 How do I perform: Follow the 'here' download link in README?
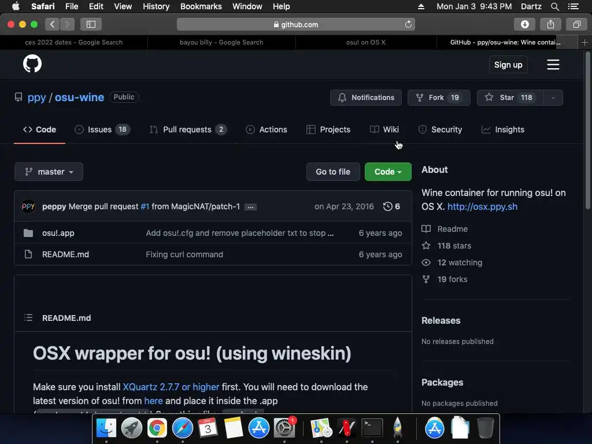point(153,401)
